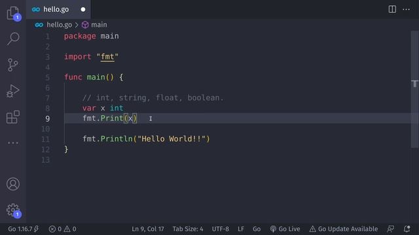Open the Accounts icon
The width and height of the screenshot is (419, 235).
13,184
